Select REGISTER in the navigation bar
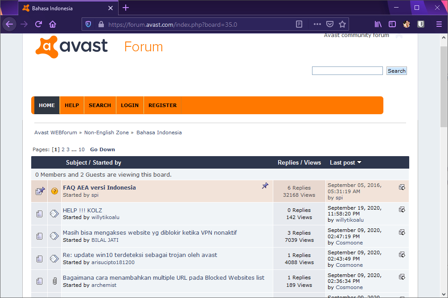 click(x=162, y=105)
